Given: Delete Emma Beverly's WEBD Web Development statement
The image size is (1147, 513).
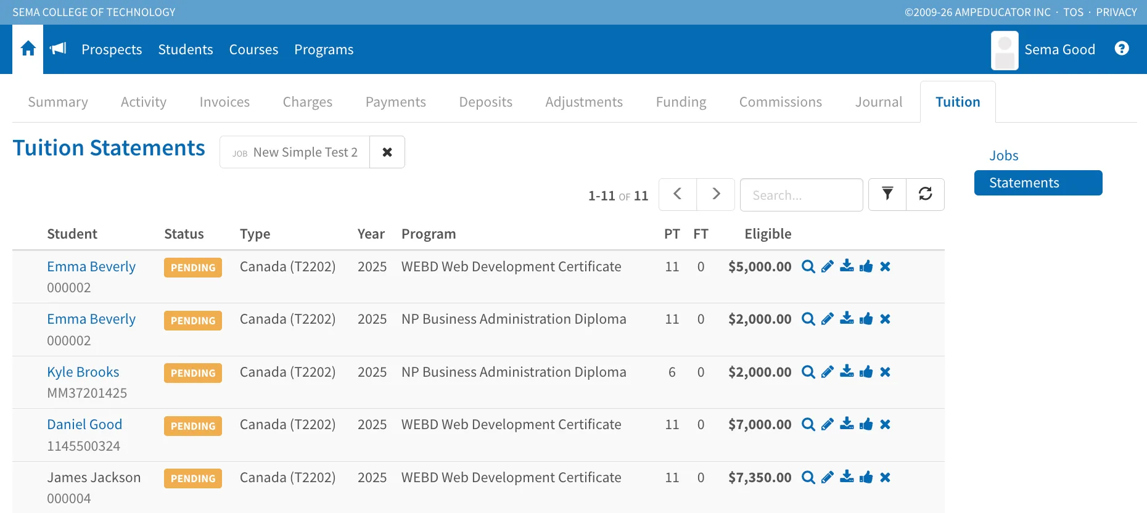Looking at the screenshot, I should pyautogui.click(x=886, y=266).
